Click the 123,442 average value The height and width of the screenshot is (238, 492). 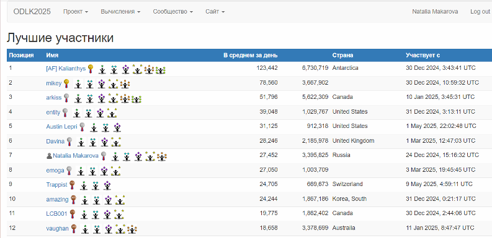pyautogui.click(x=267, y=68)
